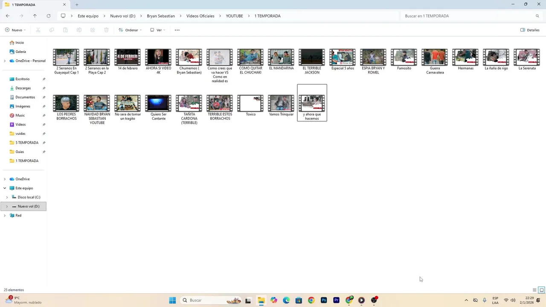The image size is (546, 307).
Task: Add a new tab with plus button
Action: pos(77,5)
